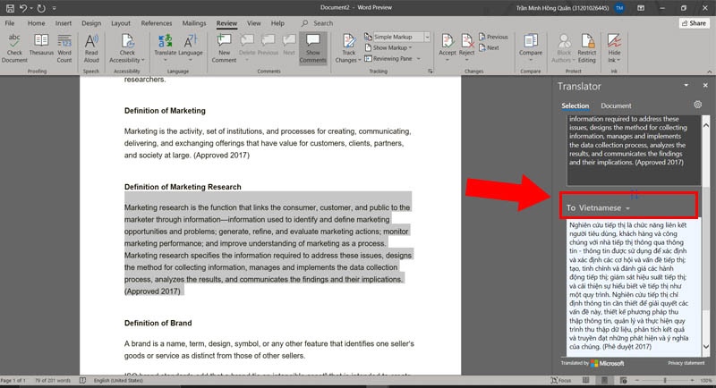
Task: Close the Translator pane
Action: pyautogui.click(x=705, y=86)
